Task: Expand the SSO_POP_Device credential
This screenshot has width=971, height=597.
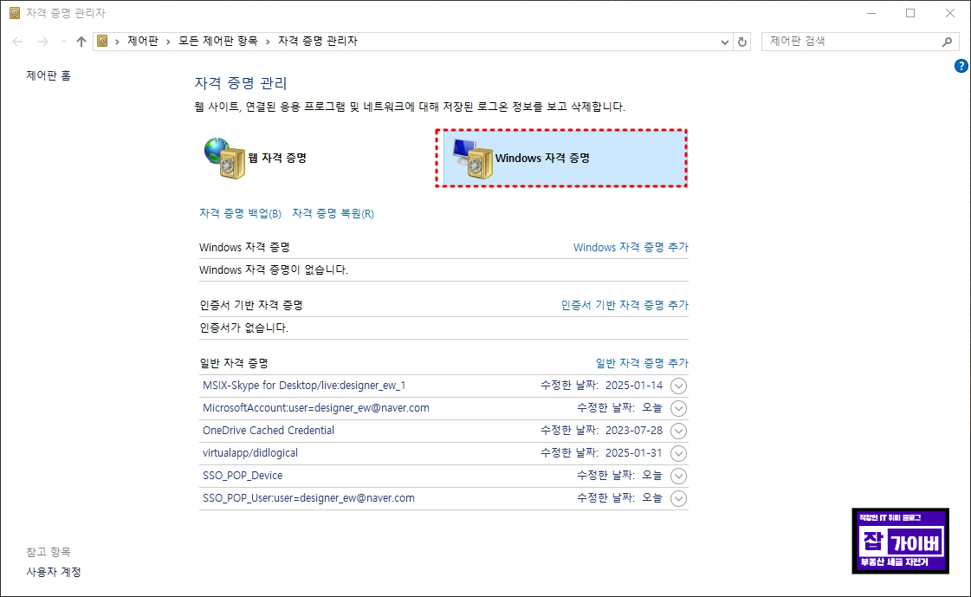Action: (x=679, y=477)
